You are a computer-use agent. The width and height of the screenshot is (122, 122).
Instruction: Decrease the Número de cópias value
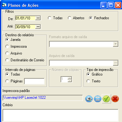(70, 81)
